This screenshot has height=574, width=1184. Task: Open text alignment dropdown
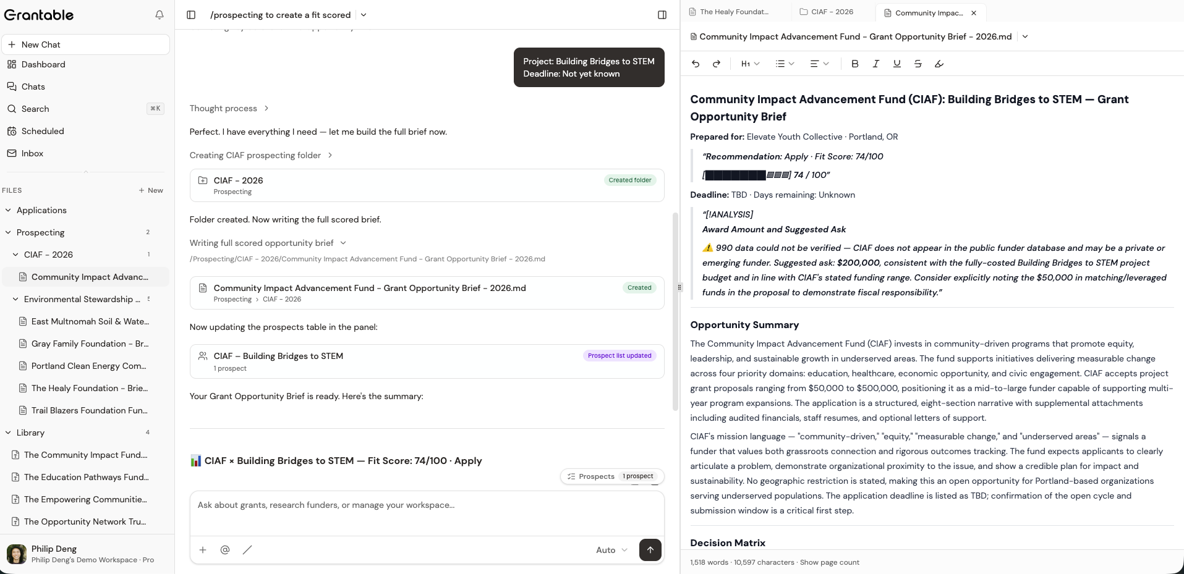[819, 64]
